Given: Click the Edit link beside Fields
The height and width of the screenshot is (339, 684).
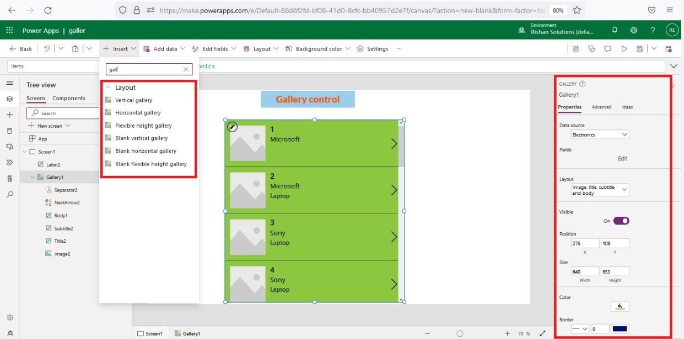Looking at the screenshot, I should pos(622,158).
